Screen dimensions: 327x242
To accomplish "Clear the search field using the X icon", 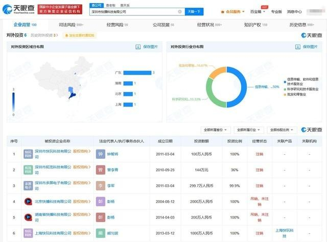I will tap(179, 12).
